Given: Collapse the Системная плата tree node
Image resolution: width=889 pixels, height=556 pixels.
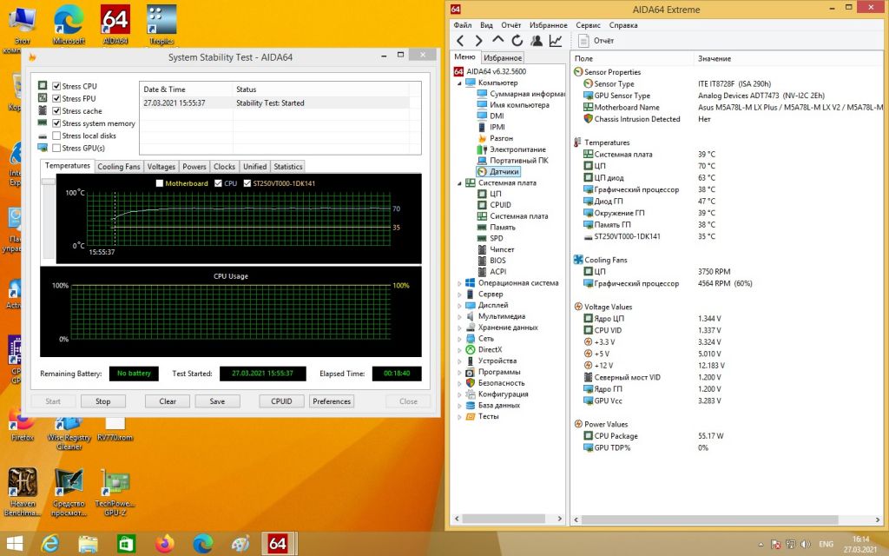Looking at the screenshot, I should tap(459, 183).
